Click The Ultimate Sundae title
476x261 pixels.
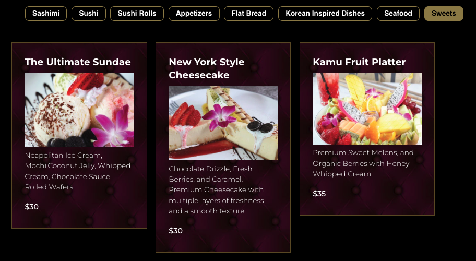78,62
